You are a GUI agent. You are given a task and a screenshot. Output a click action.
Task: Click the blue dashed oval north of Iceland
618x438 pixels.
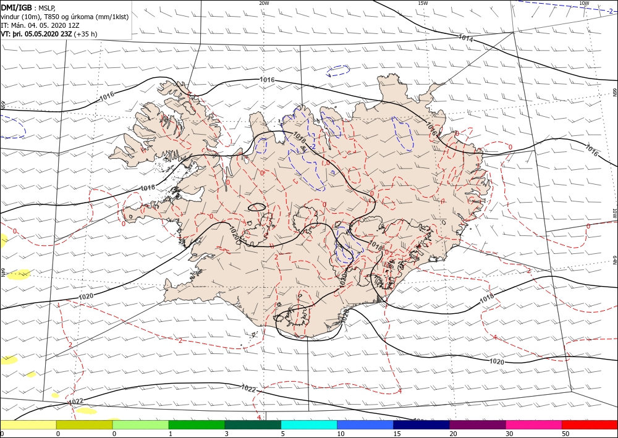coord(338,71)
